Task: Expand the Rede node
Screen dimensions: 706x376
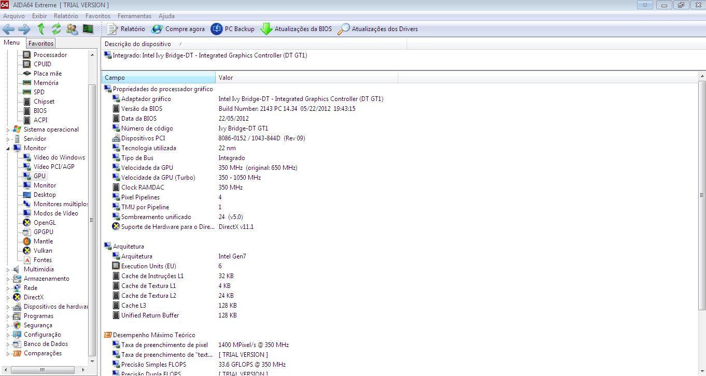Action: click(x=8, y=288)
